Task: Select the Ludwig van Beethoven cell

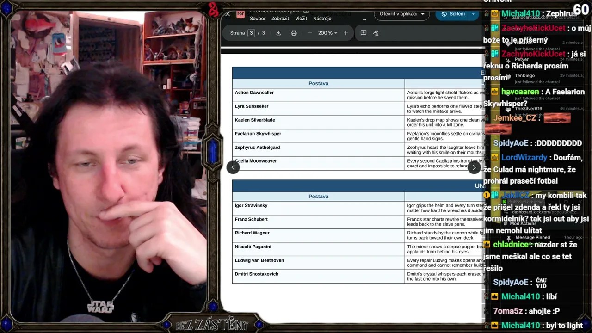Action: pyautogui.click(x=319, y=263)
